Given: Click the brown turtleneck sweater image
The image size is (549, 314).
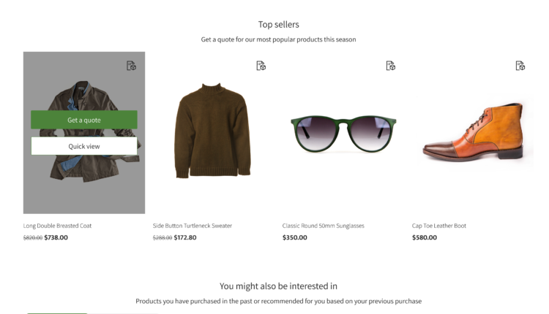Looking at the screenshot, I should point(213,131).
